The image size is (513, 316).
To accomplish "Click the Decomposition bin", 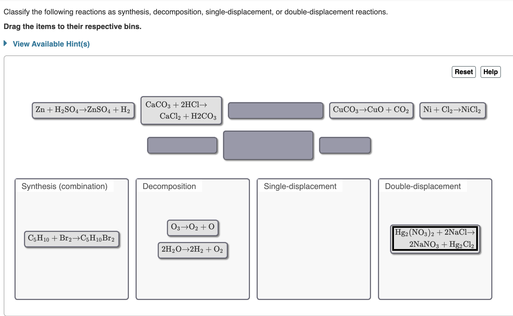I will [192, 279].
